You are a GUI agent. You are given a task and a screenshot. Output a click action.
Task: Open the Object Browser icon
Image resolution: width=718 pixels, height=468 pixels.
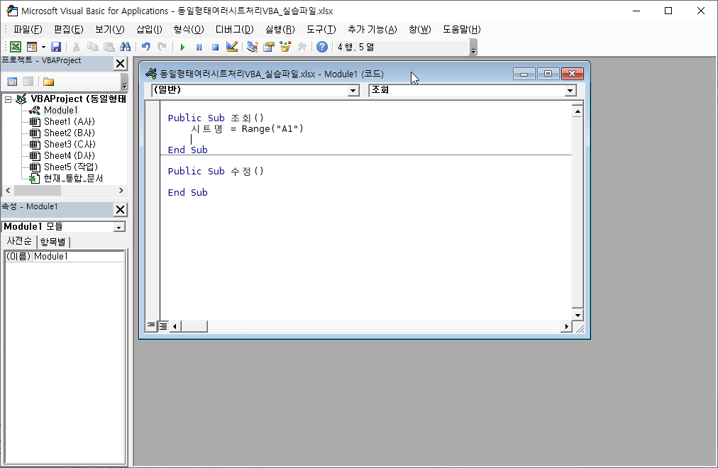pyautogui.click(x=285, y=47)
